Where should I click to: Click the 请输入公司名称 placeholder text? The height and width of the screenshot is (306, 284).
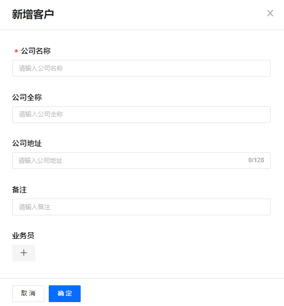pyautogui.click(x=41, y=68)
